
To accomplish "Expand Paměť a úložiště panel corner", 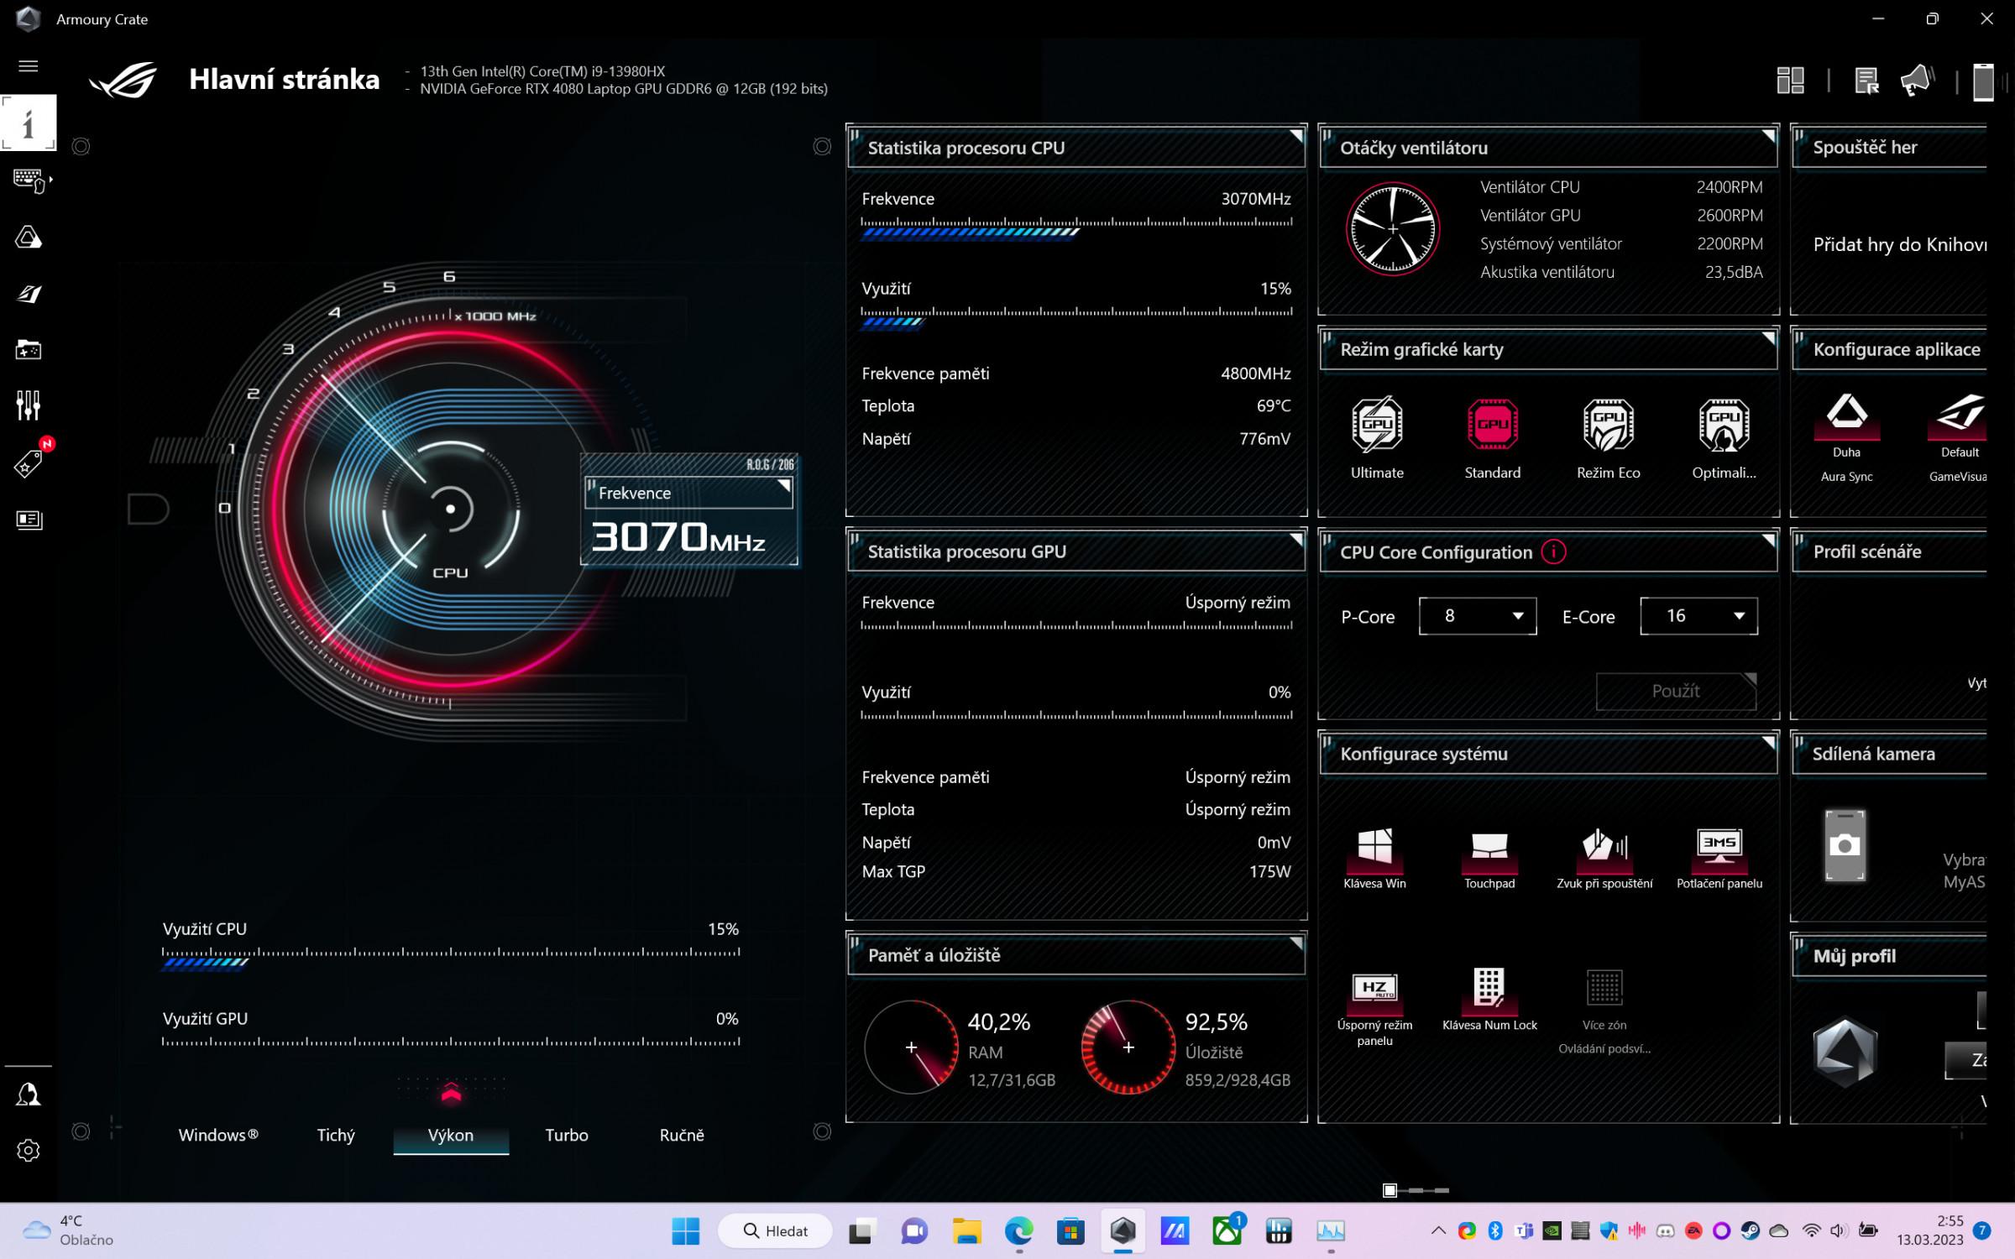I will coord(1296,943).
